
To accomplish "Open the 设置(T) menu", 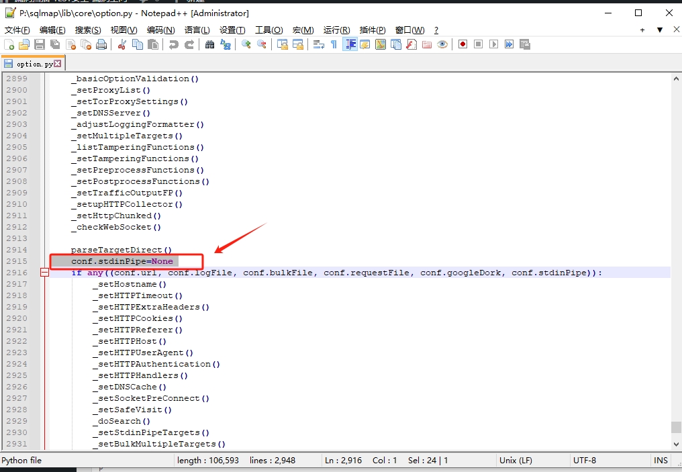I will (x=232, y=30).
